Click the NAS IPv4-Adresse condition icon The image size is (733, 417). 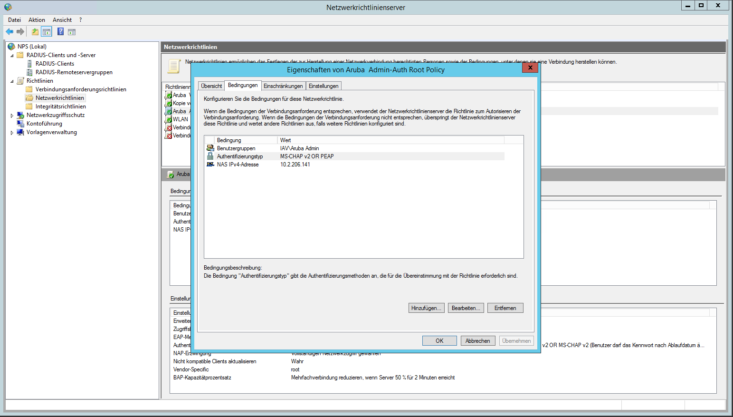[x=210, y=165]
